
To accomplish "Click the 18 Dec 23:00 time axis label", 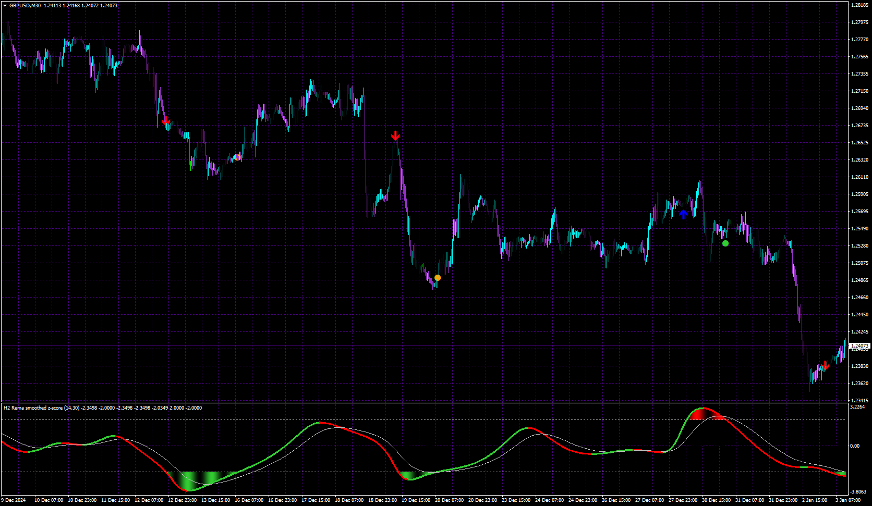I will [382, 500].
